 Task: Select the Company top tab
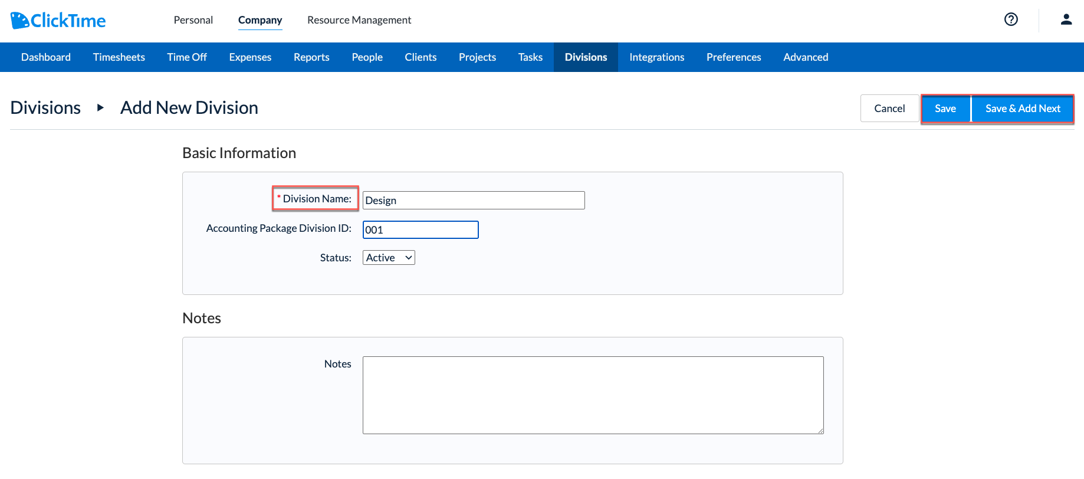[260, 20]
